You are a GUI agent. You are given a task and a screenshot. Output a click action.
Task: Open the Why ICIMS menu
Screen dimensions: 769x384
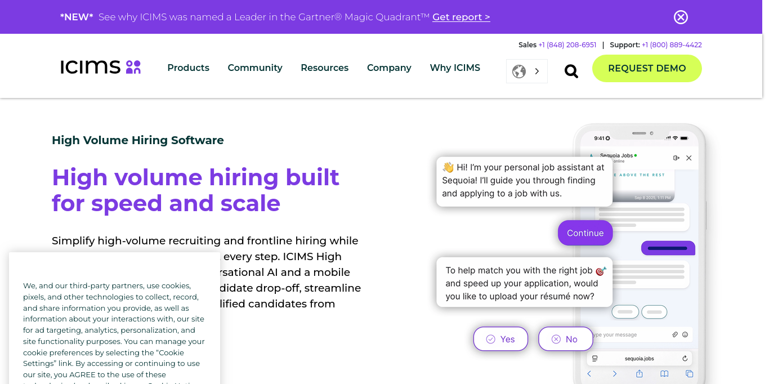pyautogui.click(x=455, y=68)
